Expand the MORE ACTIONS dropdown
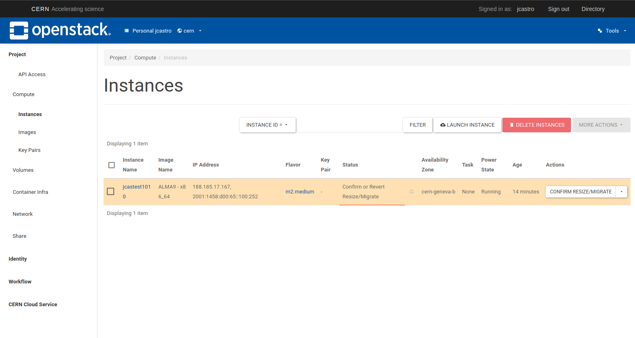The width and height of the screenshot is (635, 338). click(601, 125)
